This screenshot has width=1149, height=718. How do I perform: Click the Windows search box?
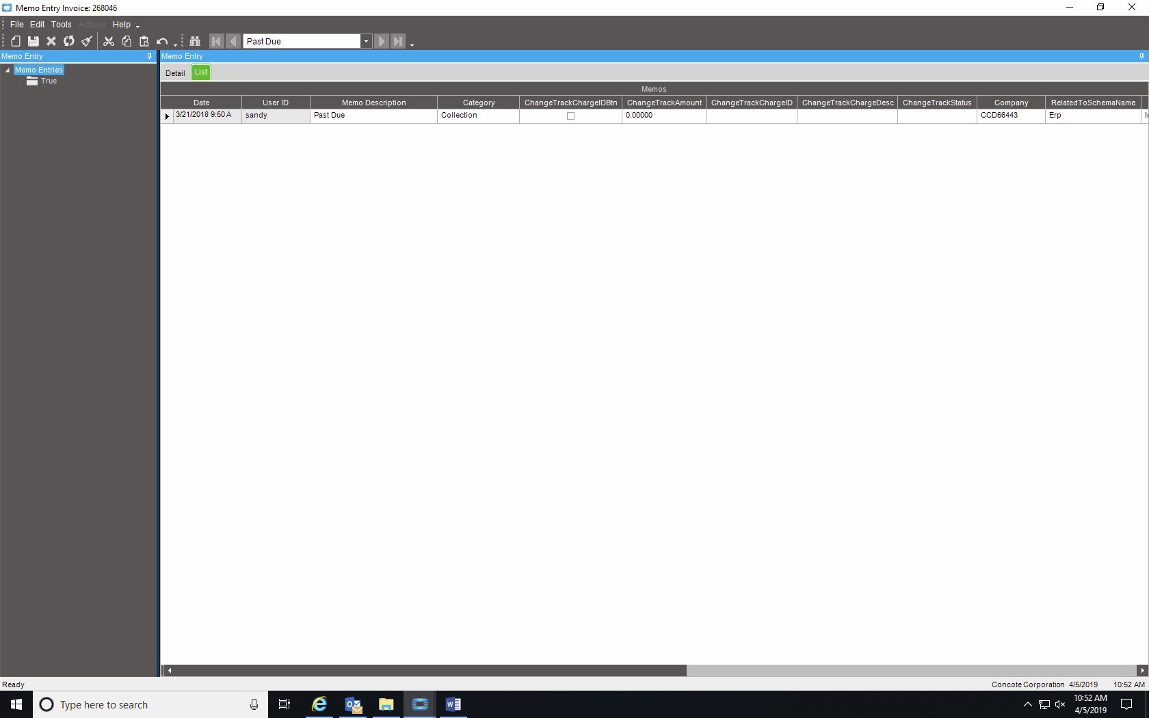coord(150,704)
